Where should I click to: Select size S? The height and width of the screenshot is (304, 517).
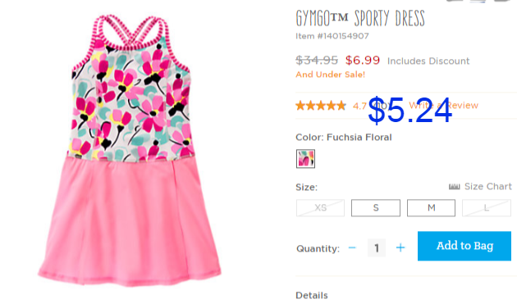[x=376, y=208]
